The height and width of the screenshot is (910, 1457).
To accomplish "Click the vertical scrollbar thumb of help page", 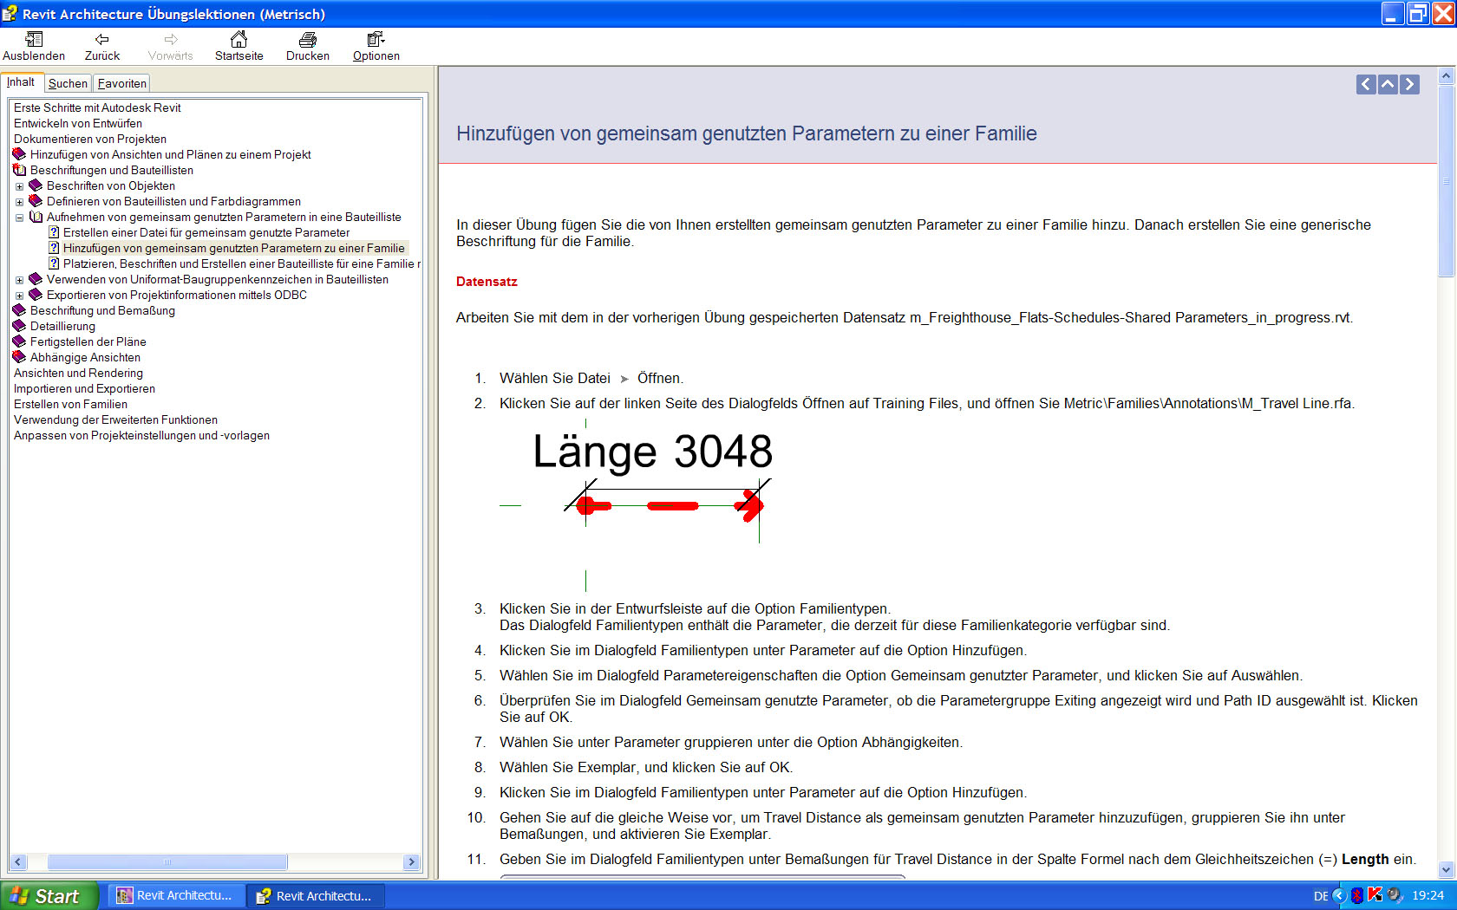I will click(1446, 180).
